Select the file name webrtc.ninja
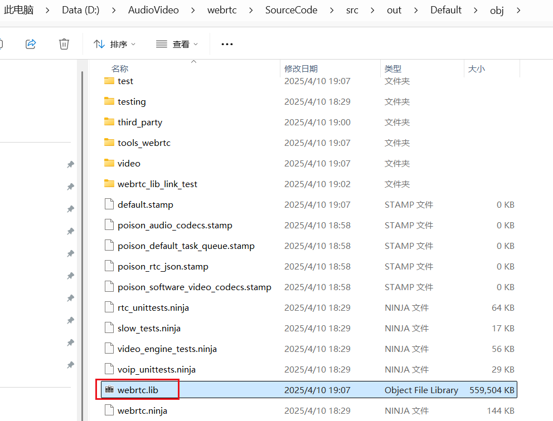This screenshot has height=421, width=553. 143,411
